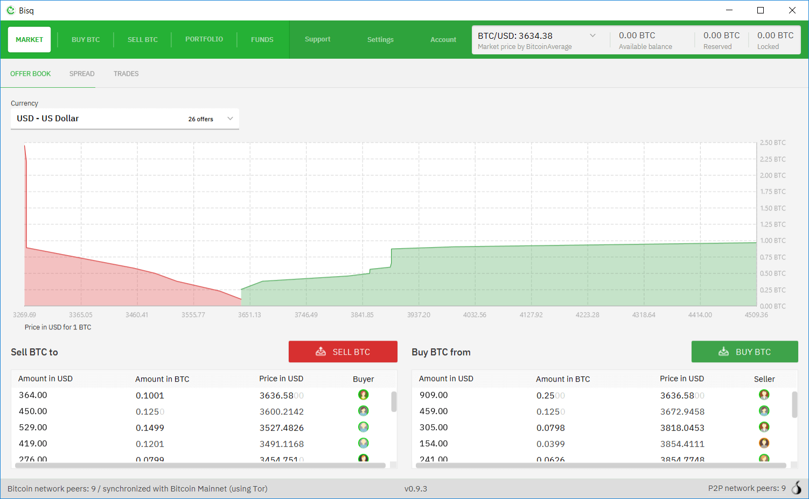Sort buy offers by Seller column
Viewport: 809px width, 499px height.
[764, 379]
